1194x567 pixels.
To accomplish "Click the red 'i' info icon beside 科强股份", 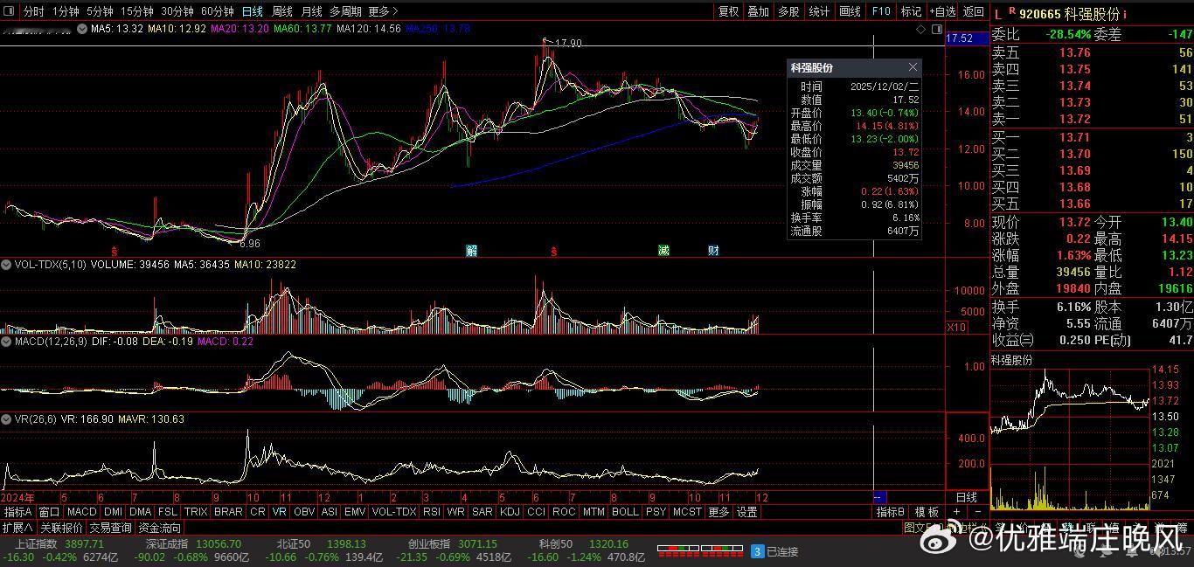I will pyautogui.click(x=1125, y=13).
